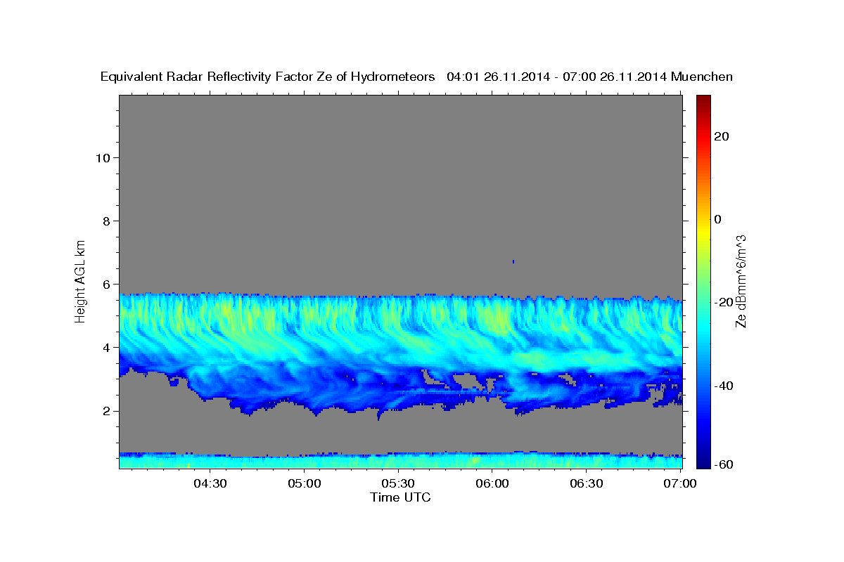
Task: Click the colorbar value '20'
Action: point(722,136)
